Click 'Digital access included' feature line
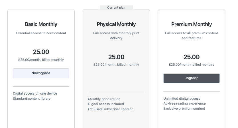 (x=106, y=104)
